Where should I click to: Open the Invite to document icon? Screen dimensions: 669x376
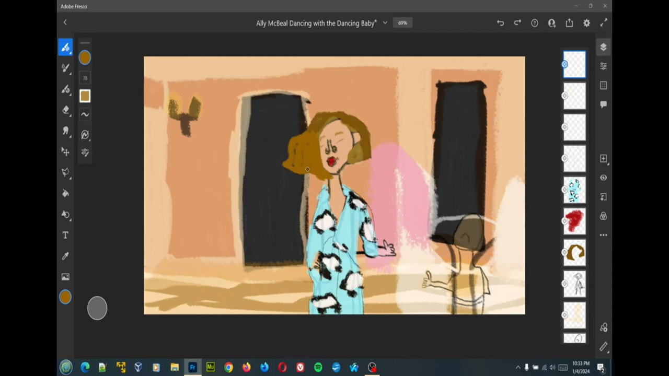[552, 23]
